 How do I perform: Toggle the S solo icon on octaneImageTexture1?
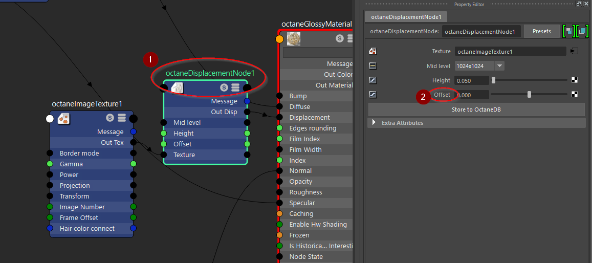click(110, 118)
